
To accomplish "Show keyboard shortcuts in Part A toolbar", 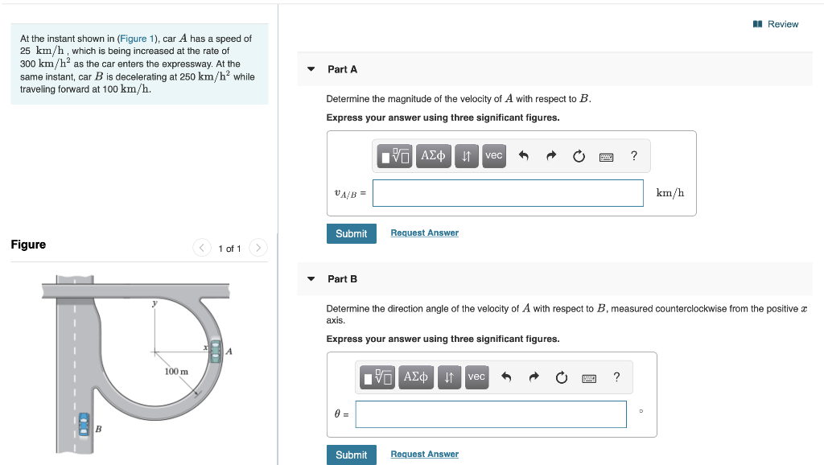I will pyautogui.click(x=606, y=157).
